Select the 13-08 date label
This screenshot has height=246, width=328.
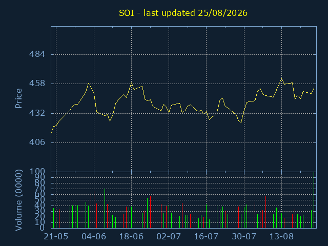point(281,237)
